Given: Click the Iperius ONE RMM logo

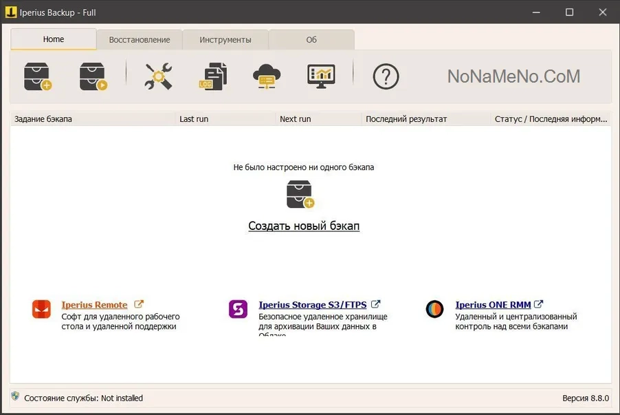Looking at the screenshot, I should (434, 310).
